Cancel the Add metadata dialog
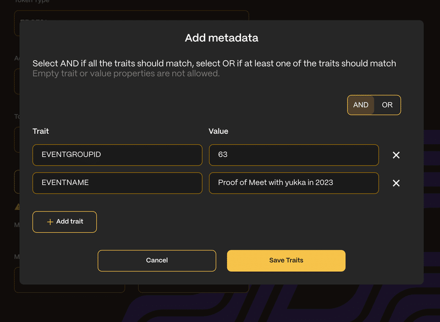Viewport: 440px width, 322px height. (157, 260)
